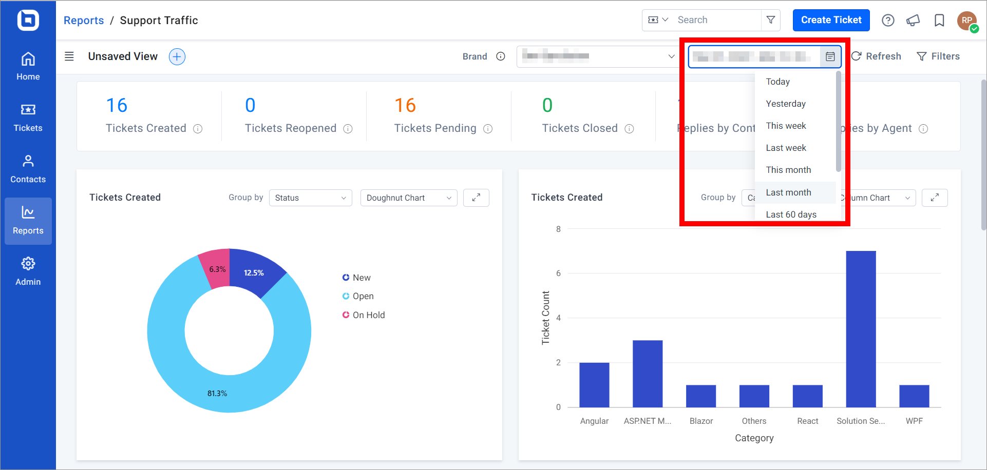Click the date list scrollbar
Screen dimensions: 987x470
(839, 122)
